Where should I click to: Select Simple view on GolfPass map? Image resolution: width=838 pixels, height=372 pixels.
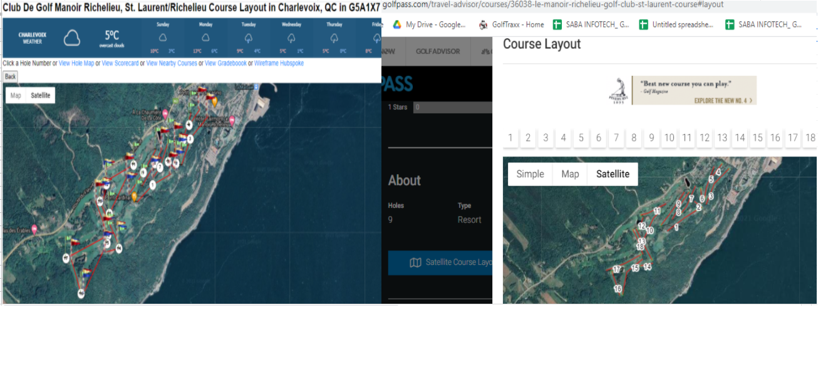tap(530, 174)
